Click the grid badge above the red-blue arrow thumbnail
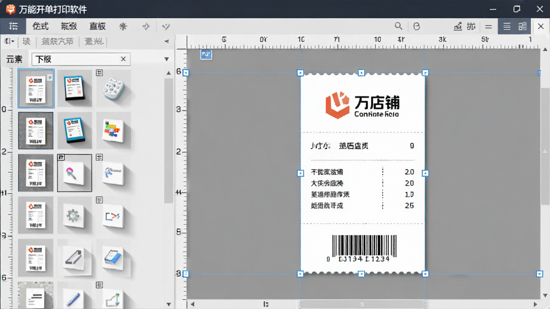Screen dimensions: 550x309 click(x=99, y=200)
